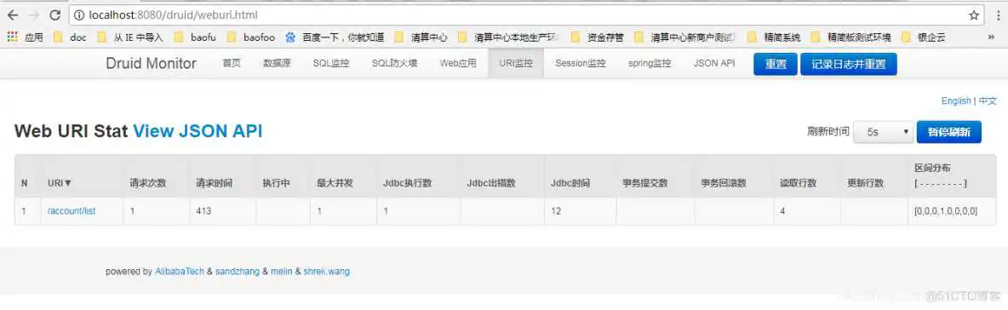Screen dimensions: 1008x310
Task: Open the 首页 tab
Action: tap(232, 64)
